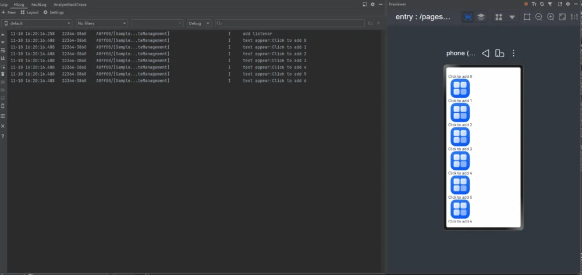Click the New log button
Viewport: 582px width, 275px height.
pos(9,12)
